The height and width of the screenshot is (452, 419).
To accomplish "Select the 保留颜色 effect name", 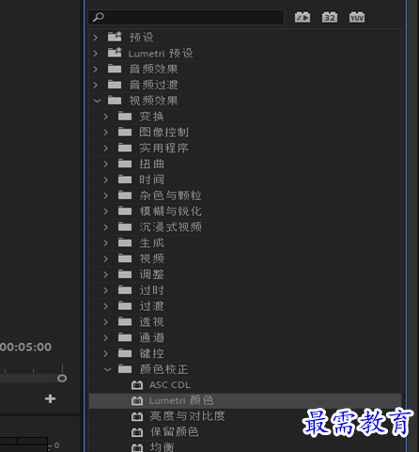I will click(174, 432).
